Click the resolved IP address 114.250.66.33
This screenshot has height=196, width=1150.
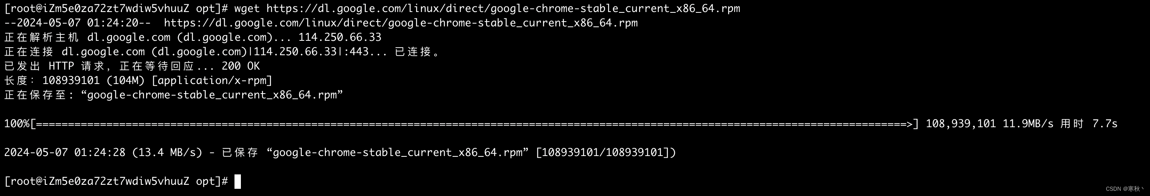[340, 37]
